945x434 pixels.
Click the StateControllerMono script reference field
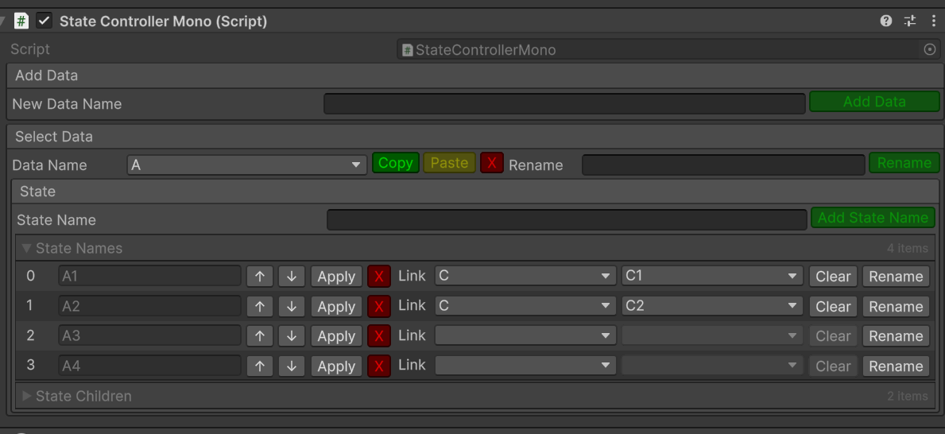pos(668,50)
